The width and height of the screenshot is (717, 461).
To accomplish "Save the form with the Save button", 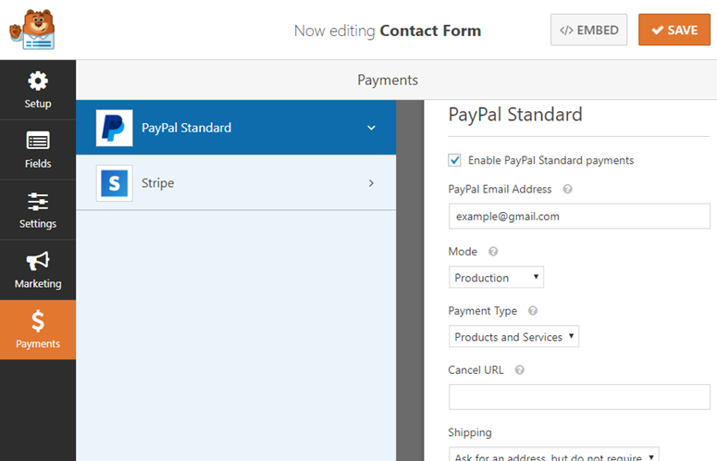I will (x=674, y=30).
